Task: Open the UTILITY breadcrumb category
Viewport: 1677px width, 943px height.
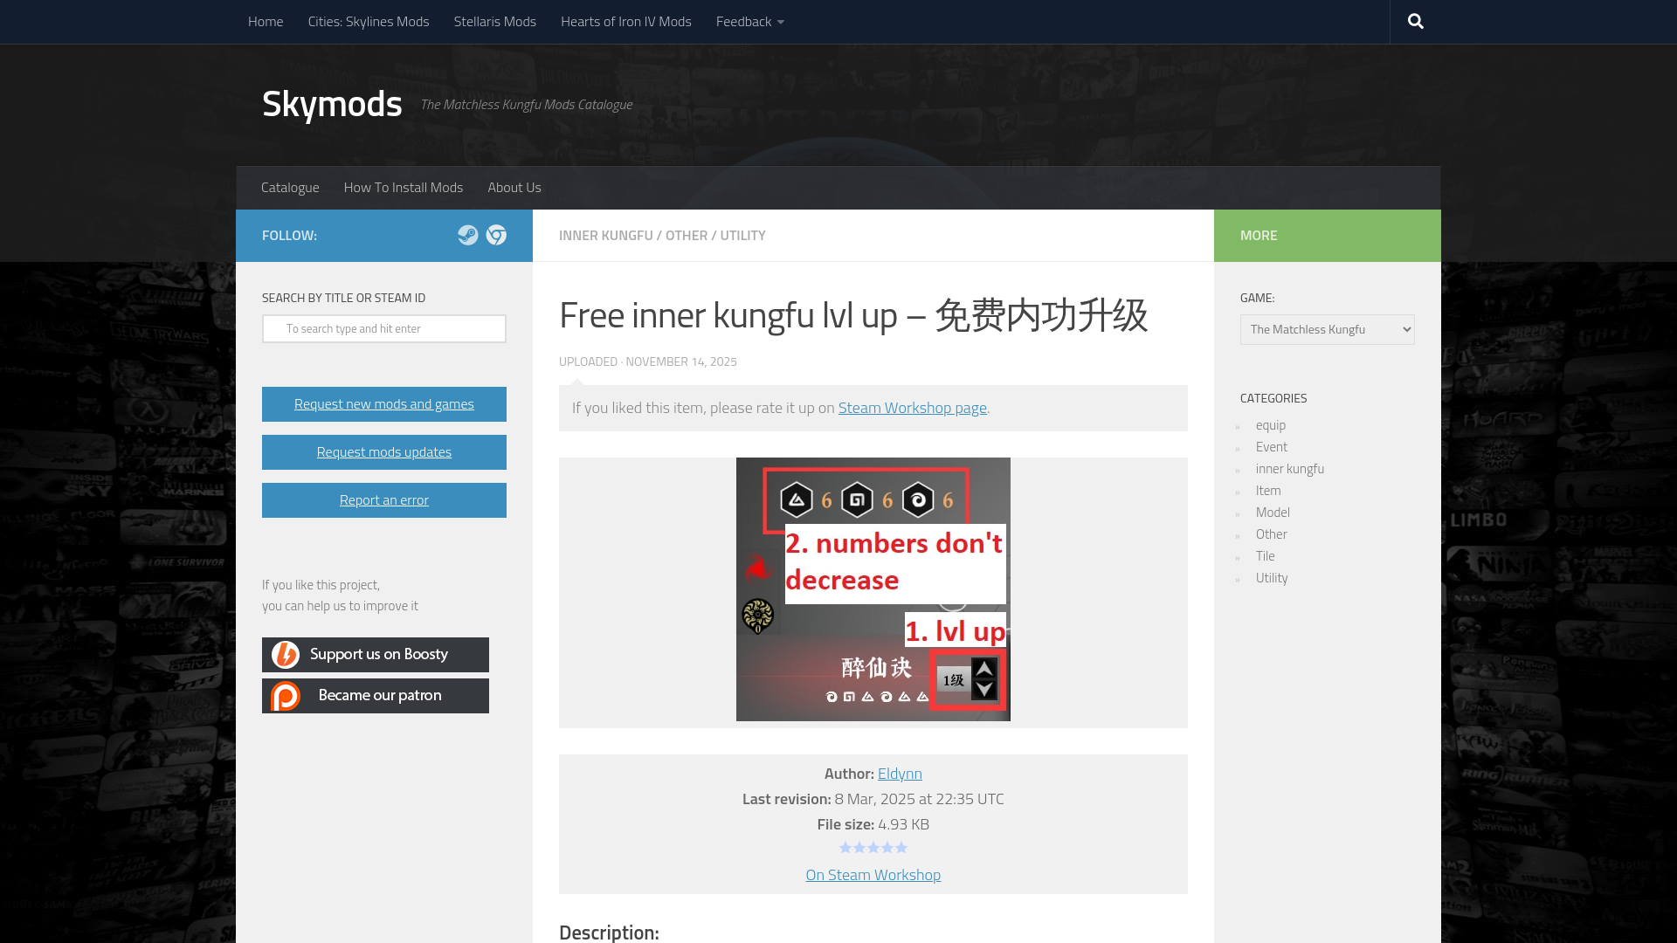Action: point(743,236)
